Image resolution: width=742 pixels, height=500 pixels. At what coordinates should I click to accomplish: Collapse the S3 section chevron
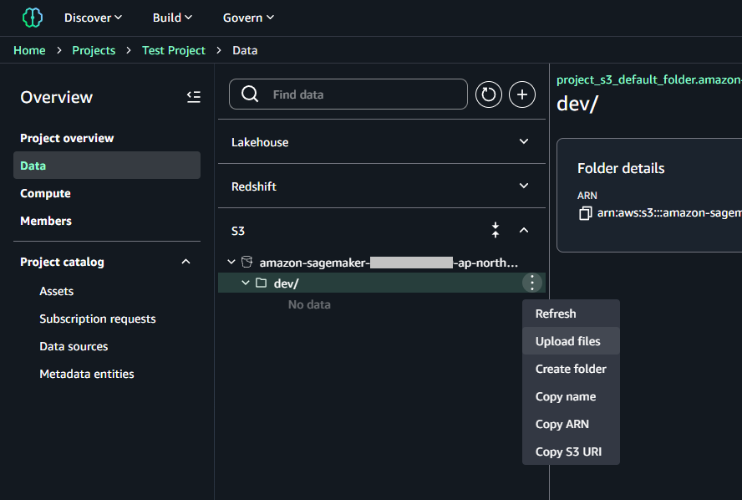(524, 230)
